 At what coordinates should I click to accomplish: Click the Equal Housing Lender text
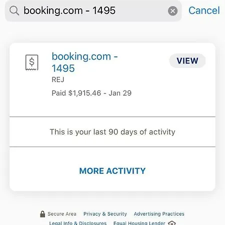coord(139,223)
